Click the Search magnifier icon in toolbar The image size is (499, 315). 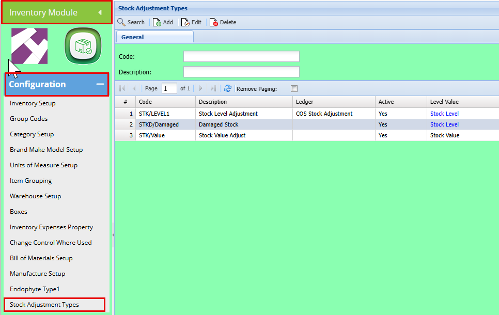coord(121,22)
